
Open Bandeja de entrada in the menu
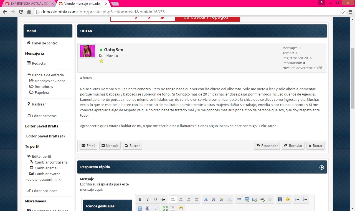pos(48,75)
